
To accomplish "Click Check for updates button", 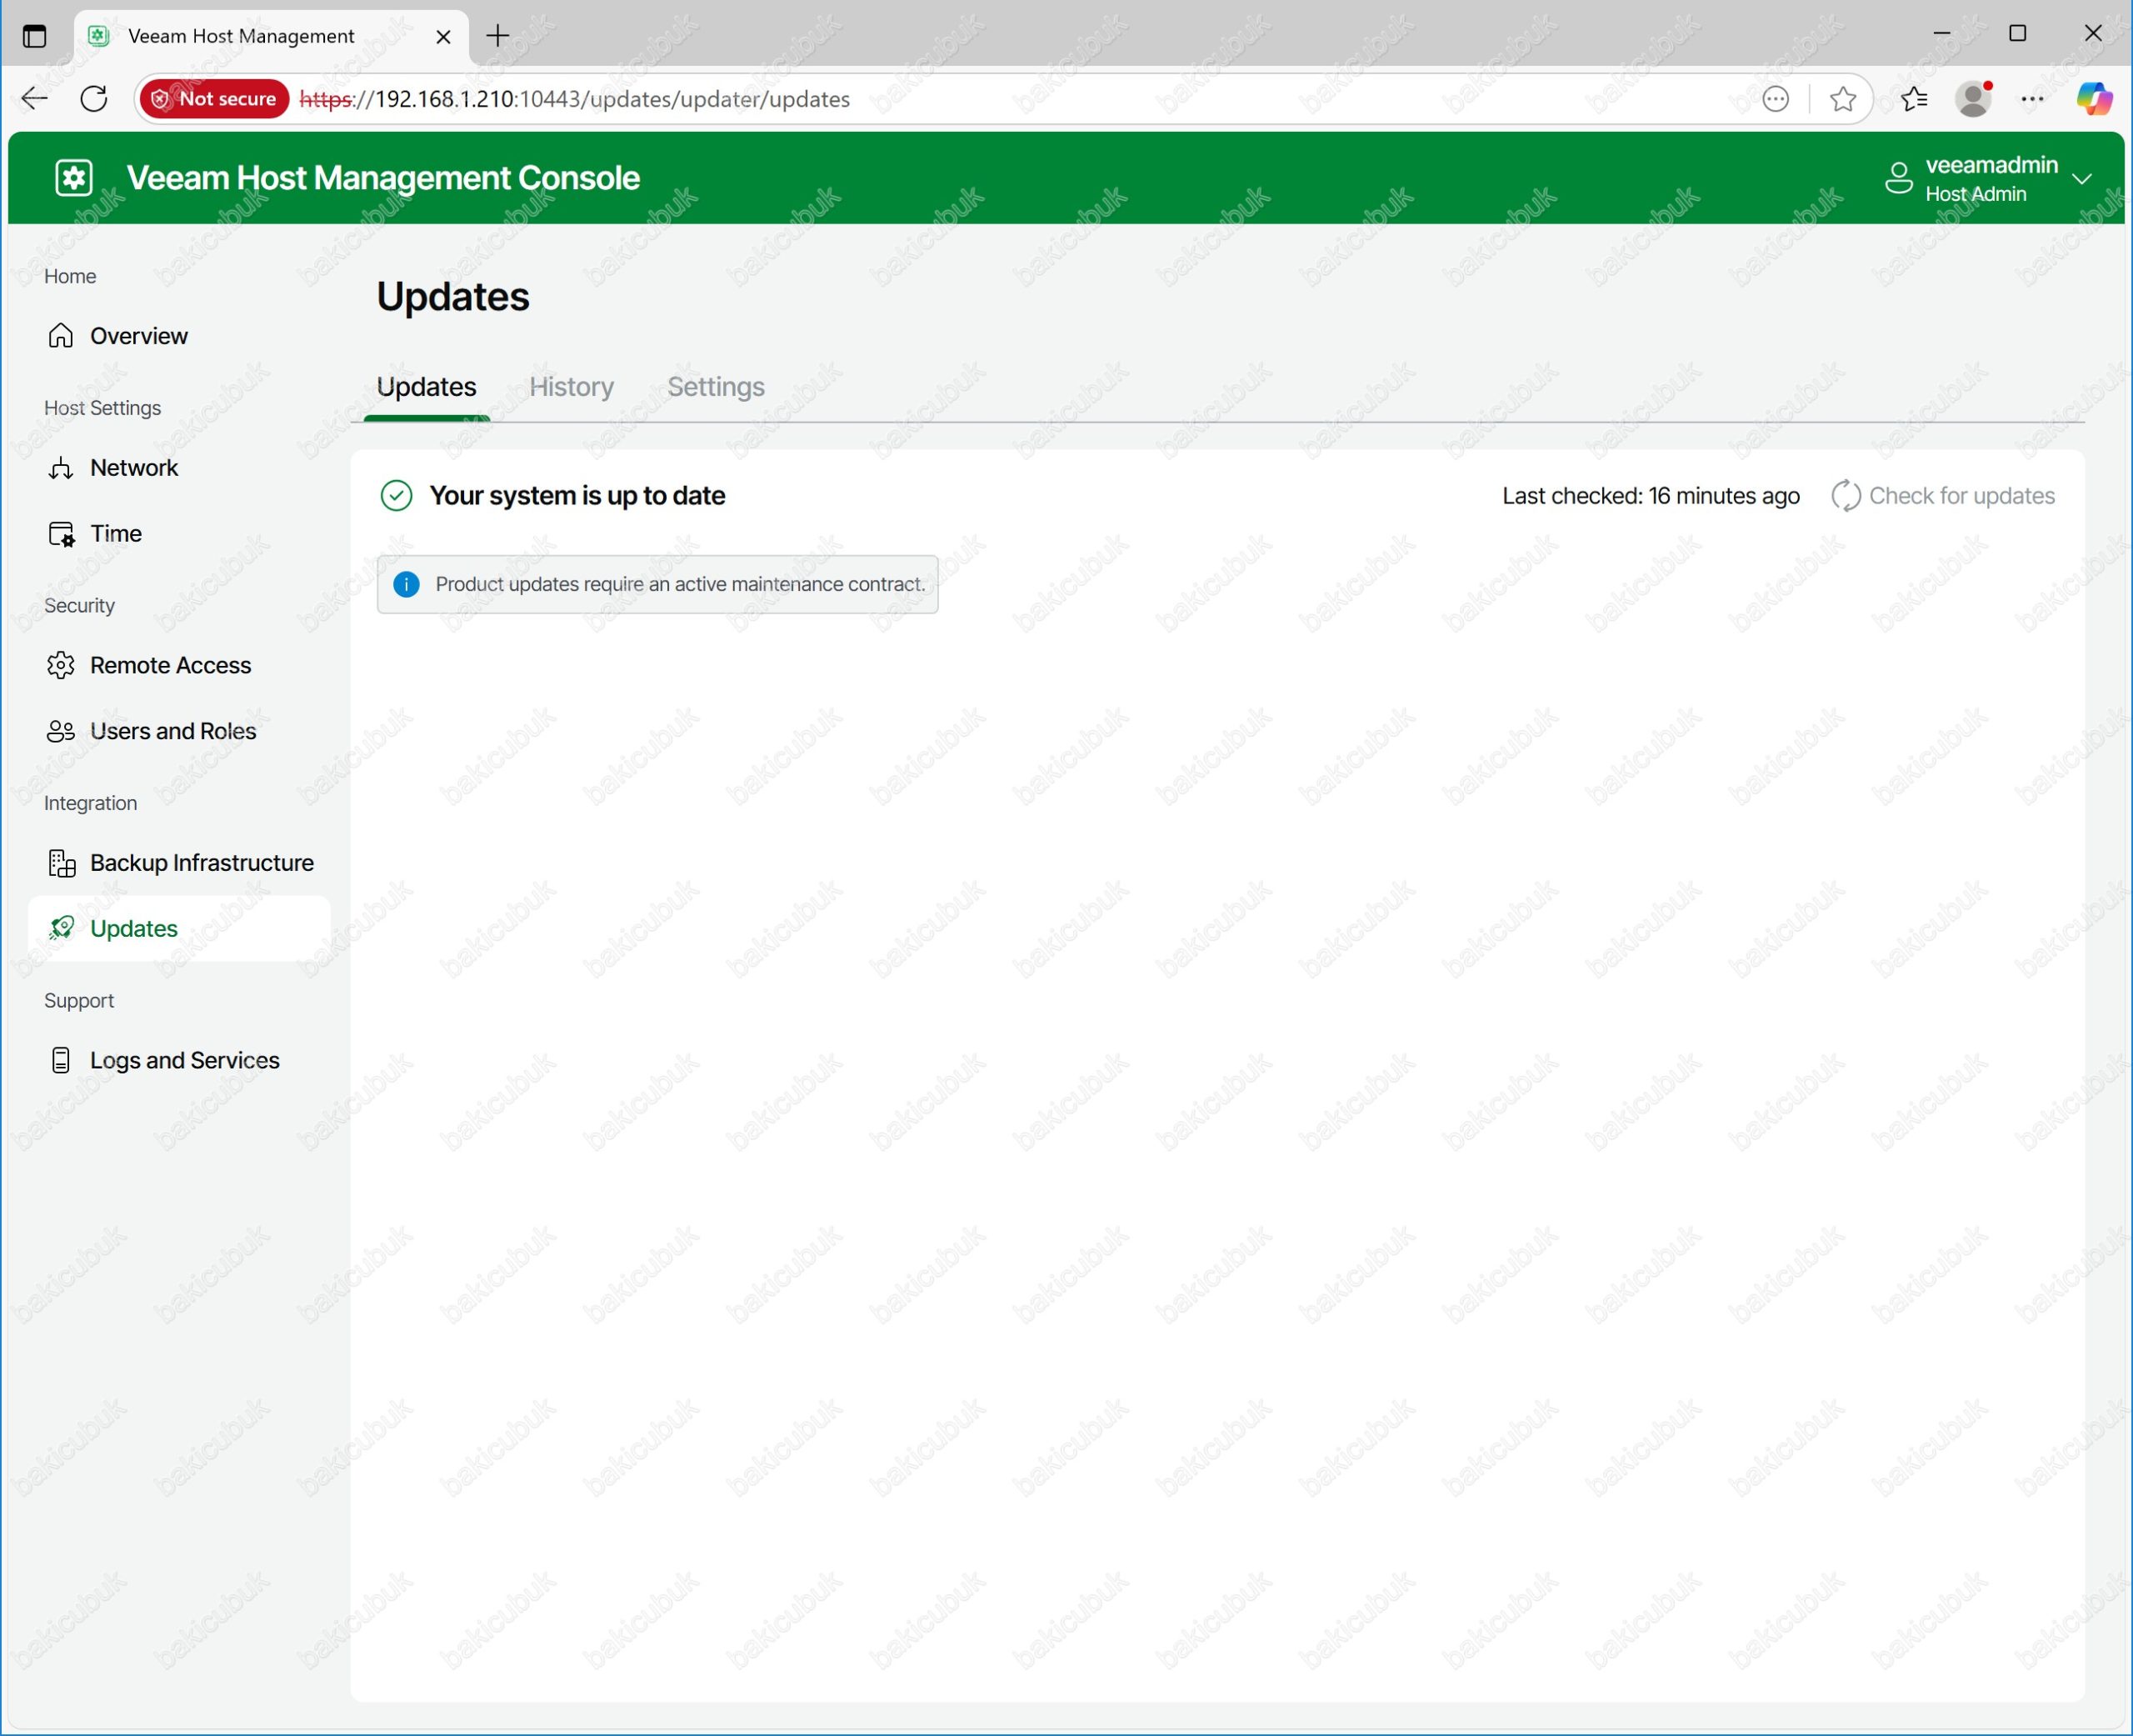I will (1942, 496).
